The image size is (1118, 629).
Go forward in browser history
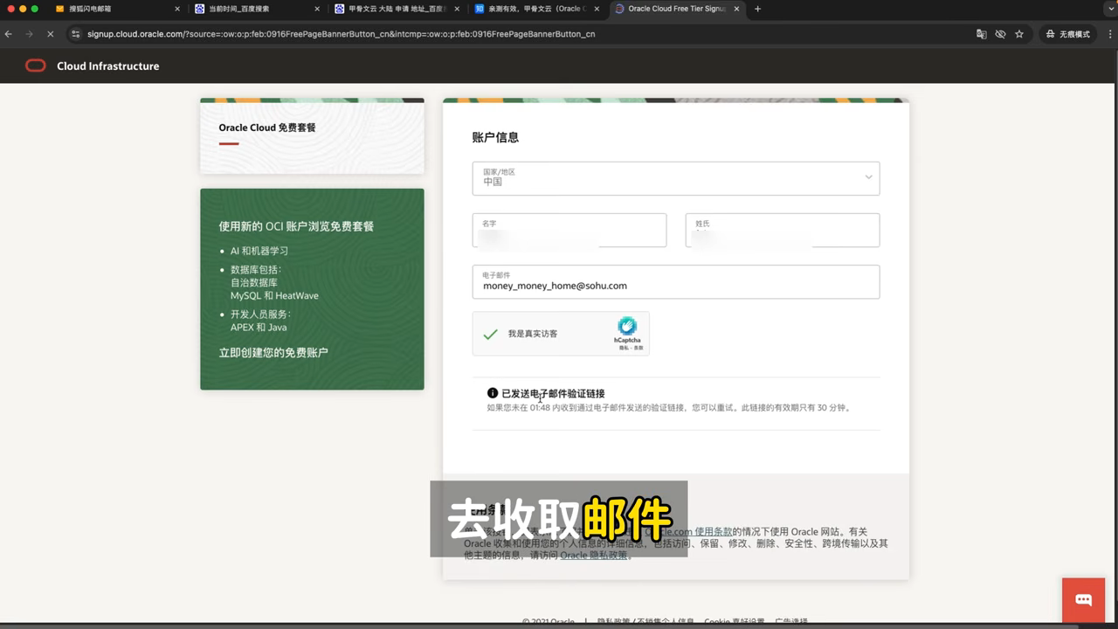pyautogui.click(x=29, y=34)
